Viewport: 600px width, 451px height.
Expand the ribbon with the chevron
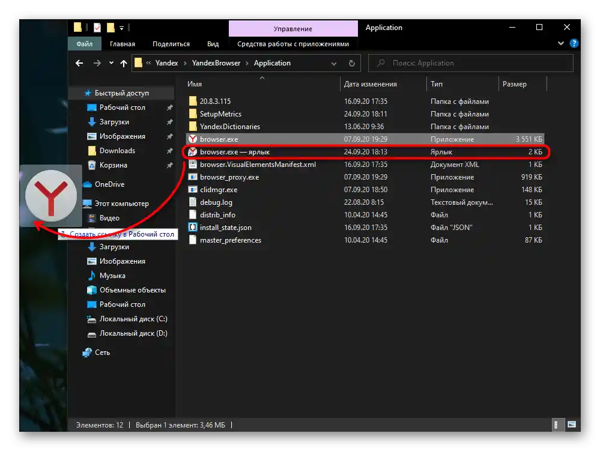[x=560, y=44]
